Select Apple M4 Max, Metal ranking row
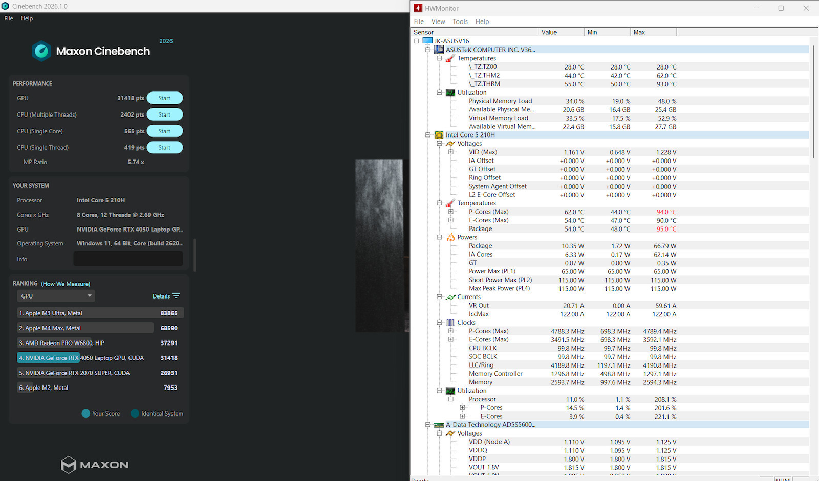 pos(100,328)
